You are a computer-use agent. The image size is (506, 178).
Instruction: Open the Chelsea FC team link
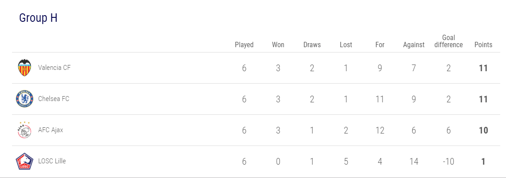[54, 99]
